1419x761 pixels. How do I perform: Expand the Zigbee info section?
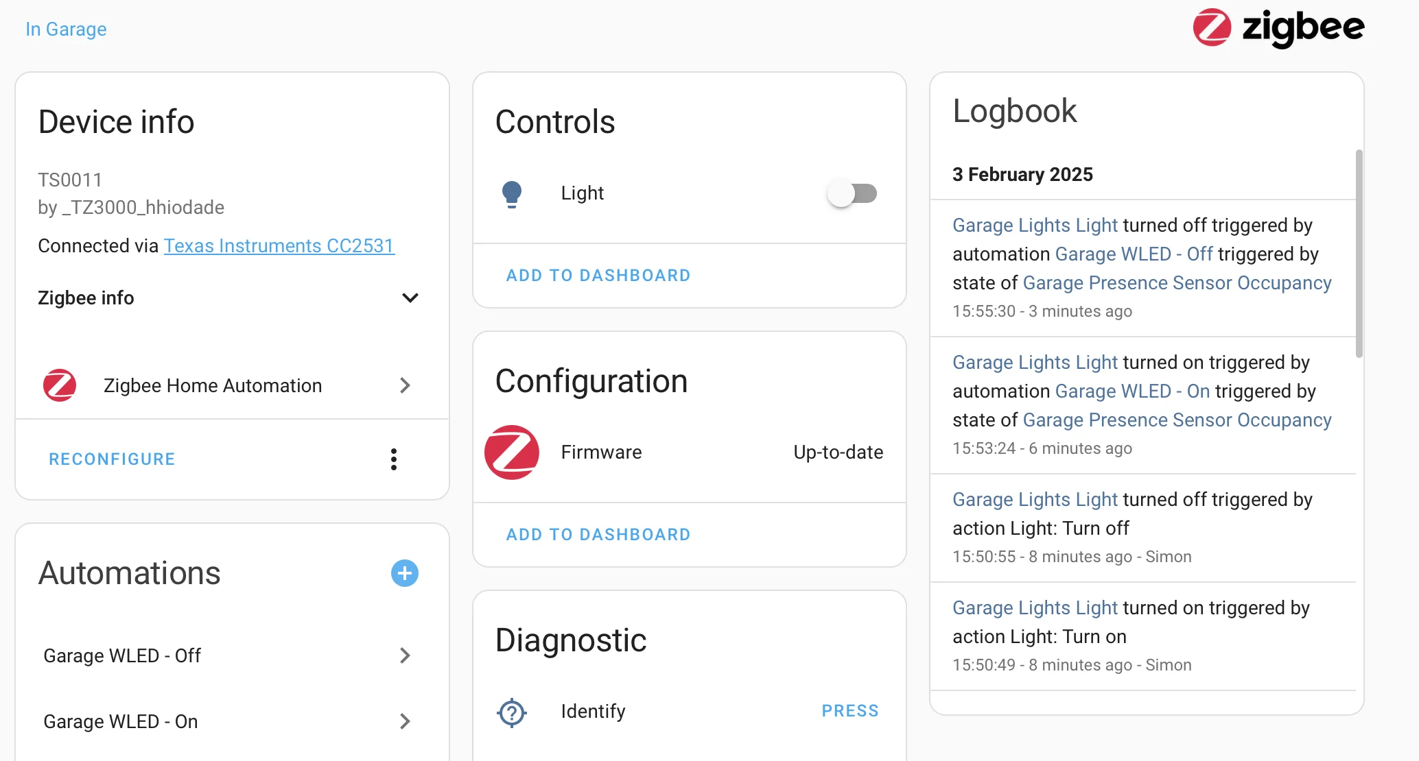coord(410,298)
